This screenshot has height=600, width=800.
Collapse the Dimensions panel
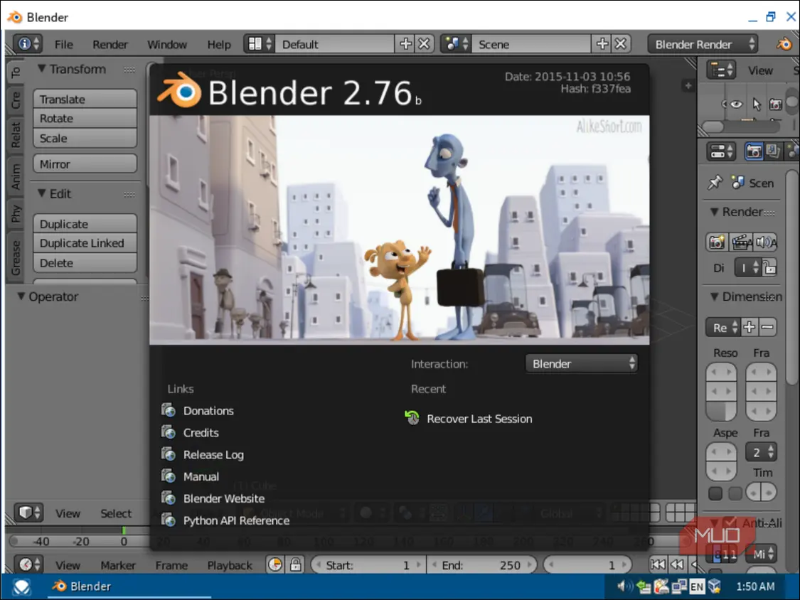pyautogui.click(x=714, y=296)
